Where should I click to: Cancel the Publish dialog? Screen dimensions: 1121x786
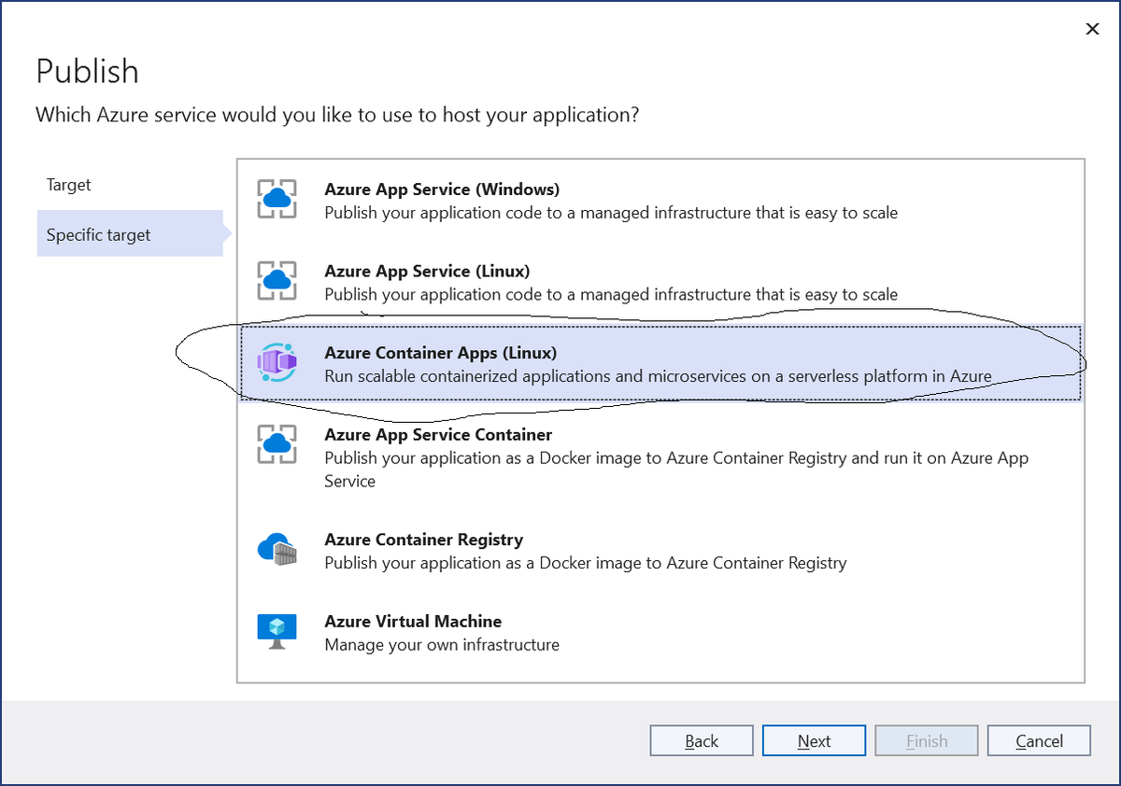point(1039,740)
